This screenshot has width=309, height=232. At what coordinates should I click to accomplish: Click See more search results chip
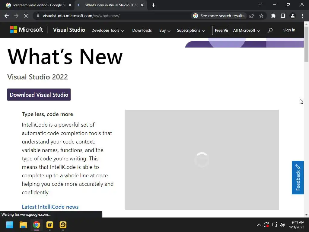[219, 16]
